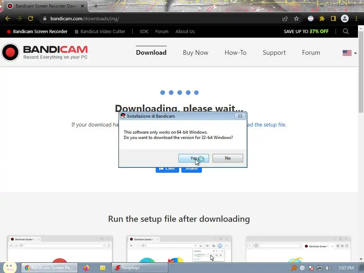Click the site search magnifier icon
The image size is (364, 273).
click(346, 31)
